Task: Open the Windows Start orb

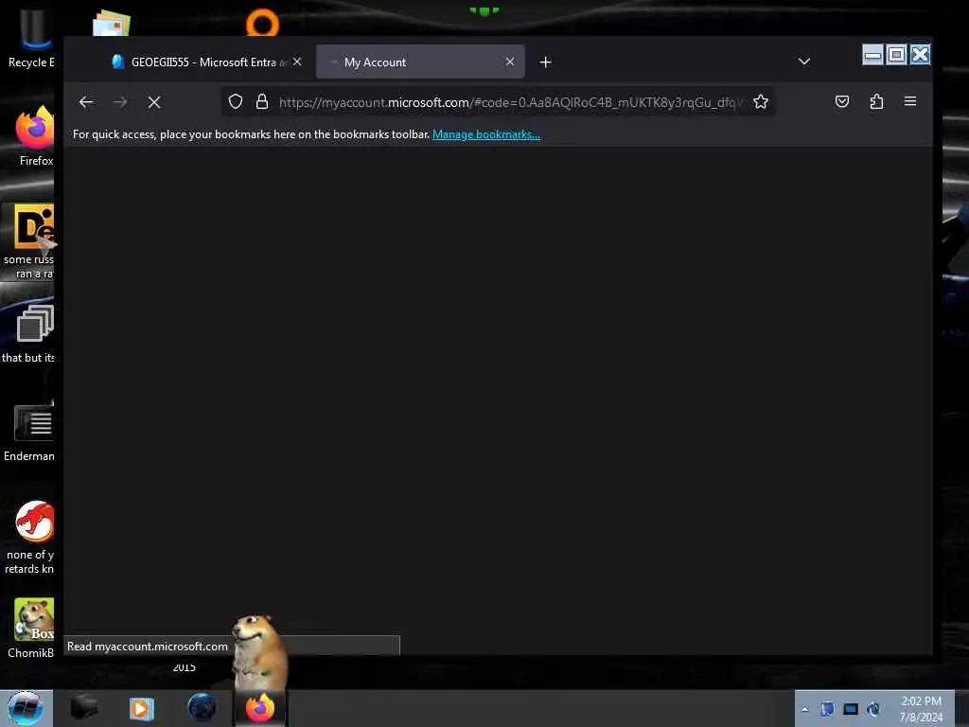Action: pos(25,708)
